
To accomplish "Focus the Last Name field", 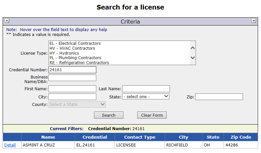I will click(x=146, y=89).
